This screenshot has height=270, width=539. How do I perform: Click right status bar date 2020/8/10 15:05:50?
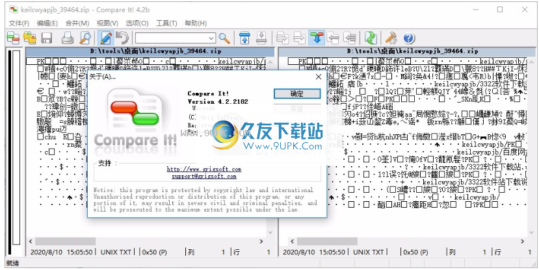coord(314,252)
